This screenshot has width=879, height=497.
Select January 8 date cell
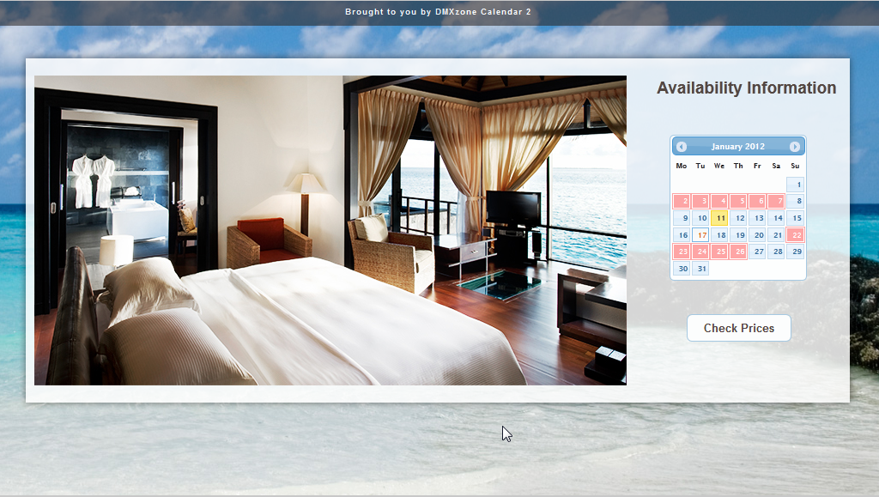tap(795, 201)
